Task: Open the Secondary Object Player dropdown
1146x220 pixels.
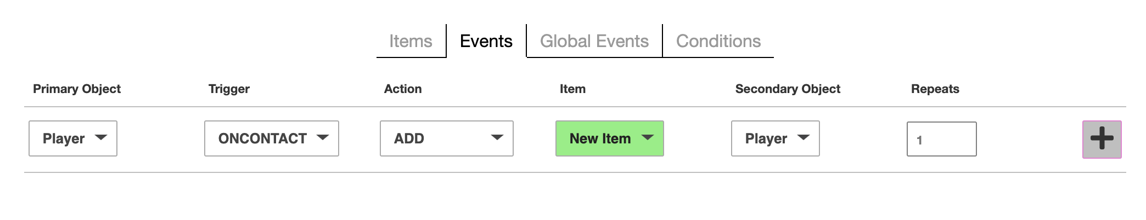Action: [776, 138]
